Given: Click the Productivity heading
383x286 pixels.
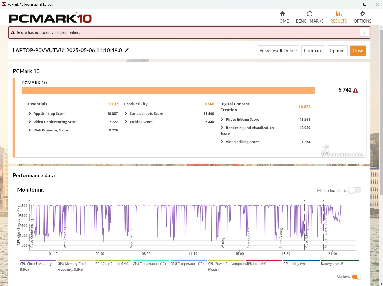Looking at the screenshot, I should (x=136, y=104).
